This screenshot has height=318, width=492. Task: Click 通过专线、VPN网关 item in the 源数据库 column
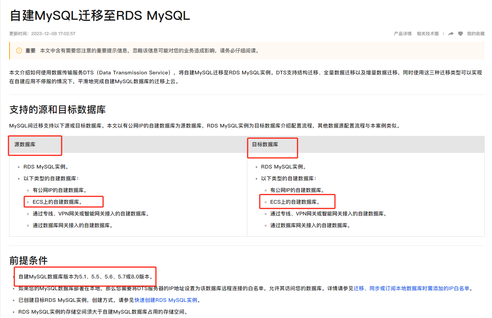pos(91,214)
